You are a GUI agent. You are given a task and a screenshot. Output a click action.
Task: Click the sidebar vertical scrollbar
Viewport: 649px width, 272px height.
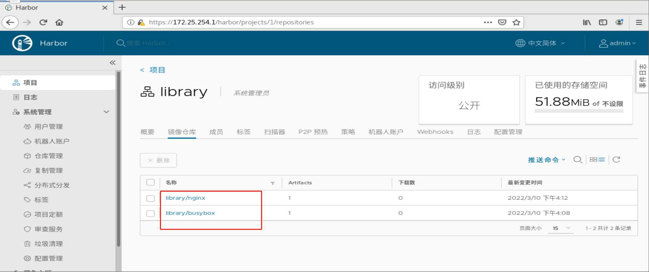point(118,159)
